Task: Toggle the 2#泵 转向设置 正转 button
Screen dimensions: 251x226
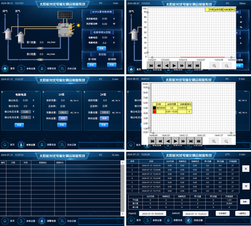Action: click(x=105, y=118)
